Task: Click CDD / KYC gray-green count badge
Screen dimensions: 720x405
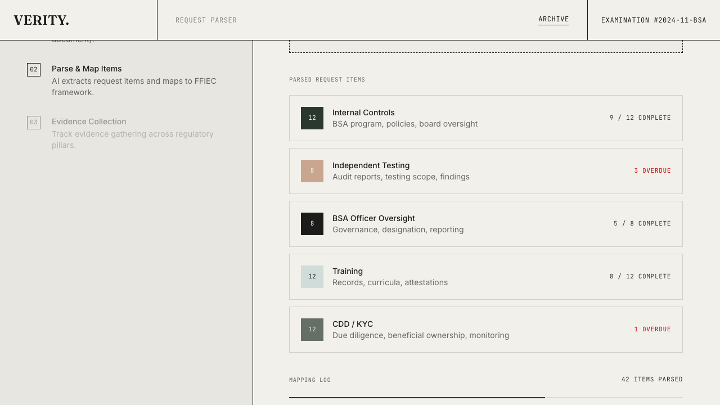Action: pyautogui.click(x=312, y=330)
